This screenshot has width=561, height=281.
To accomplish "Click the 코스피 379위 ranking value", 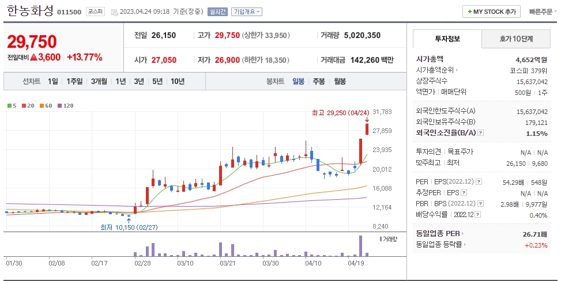I will coord(529,71).
